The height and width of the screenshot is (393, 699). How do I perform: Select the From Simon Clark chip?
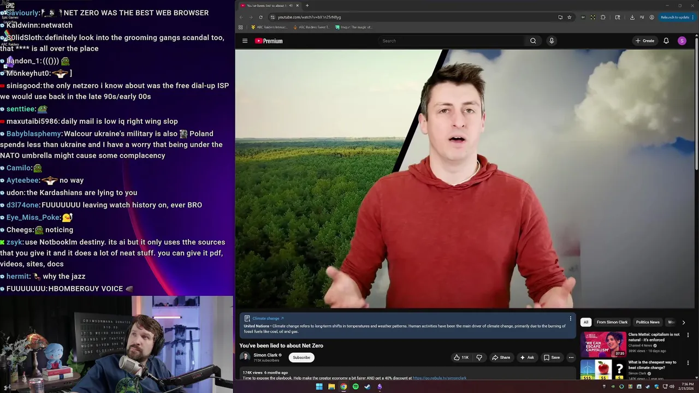612,322
